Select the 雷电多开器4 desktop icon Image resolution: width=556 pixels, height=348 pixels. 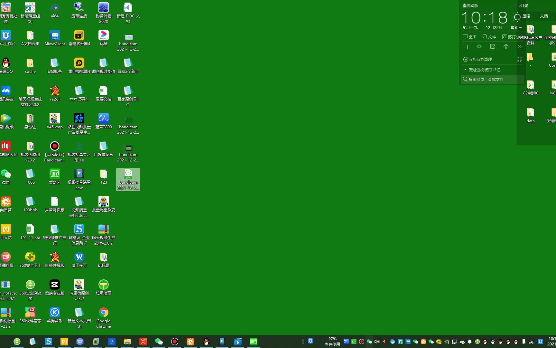79,38
